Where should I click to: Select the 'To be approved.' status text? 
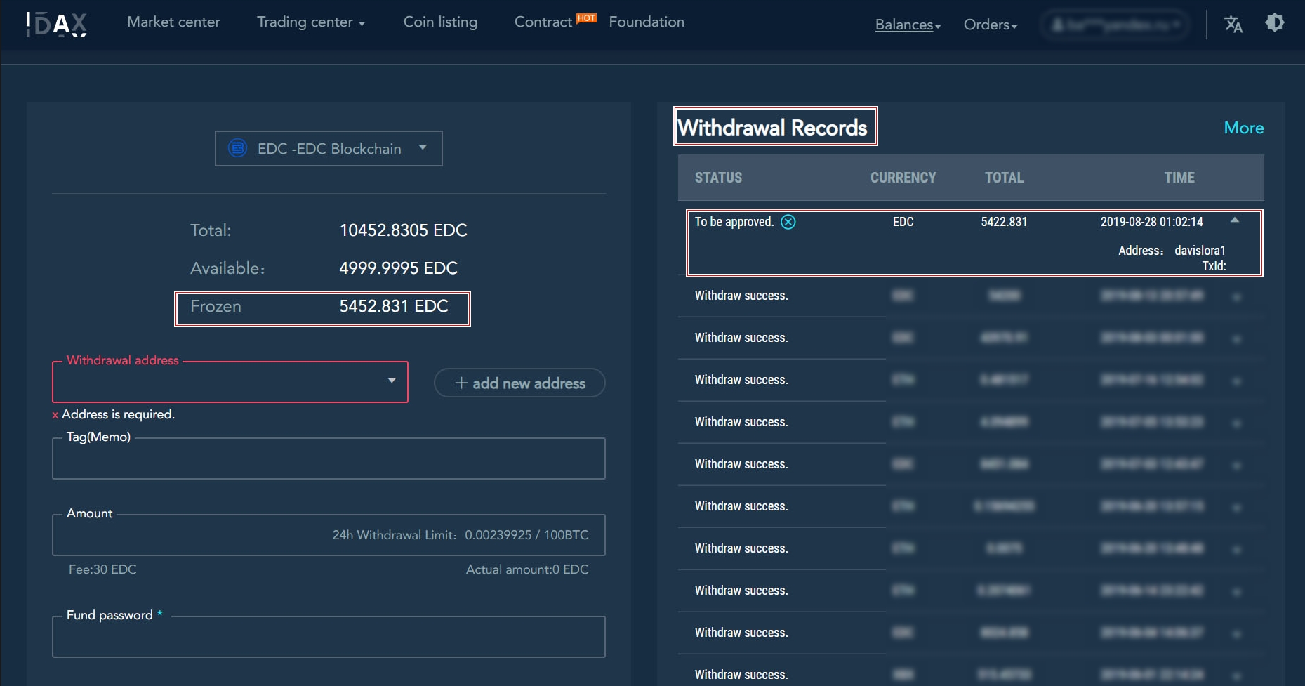click(x=734, y=222)
